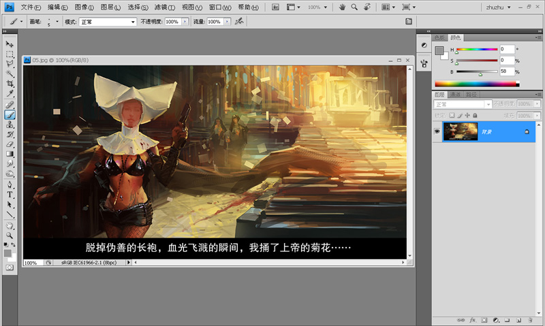This screenshot has width=545, height=326.
Task: Select the Line tool
Action: point(10,214)
